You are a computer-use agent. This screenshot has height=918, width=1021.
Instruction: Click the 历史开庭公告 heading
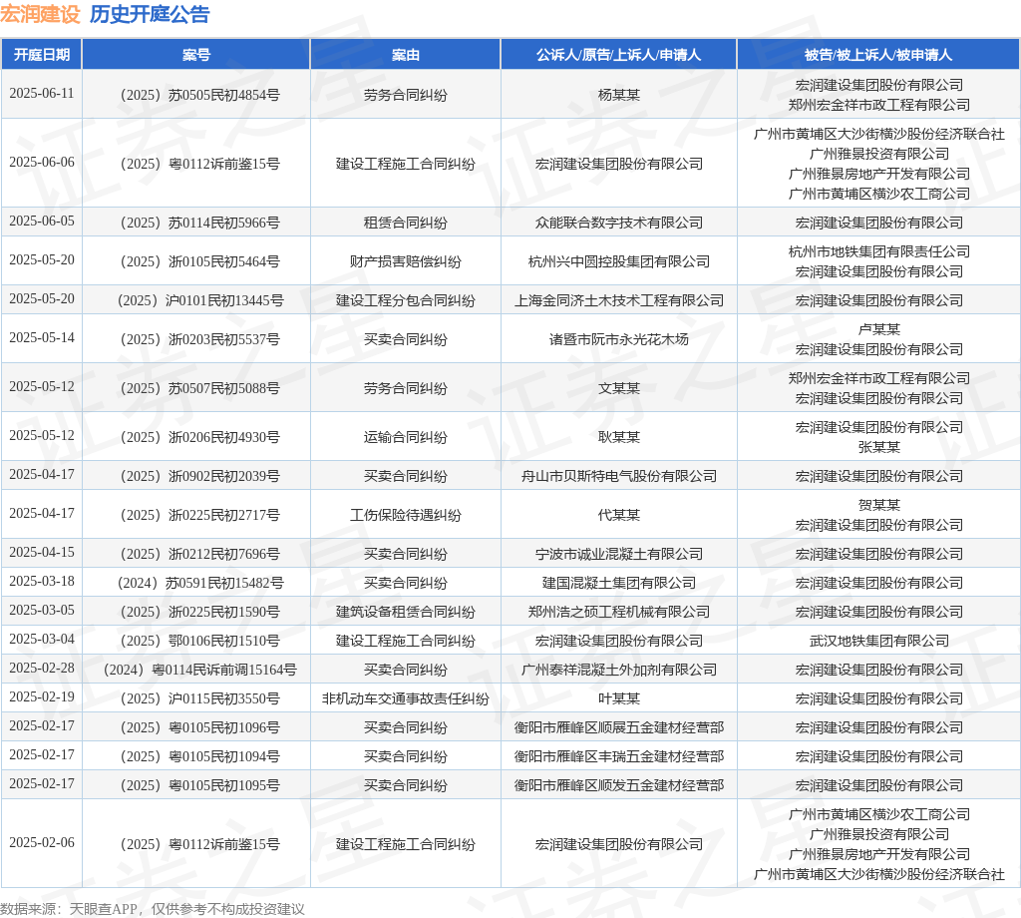150,14
